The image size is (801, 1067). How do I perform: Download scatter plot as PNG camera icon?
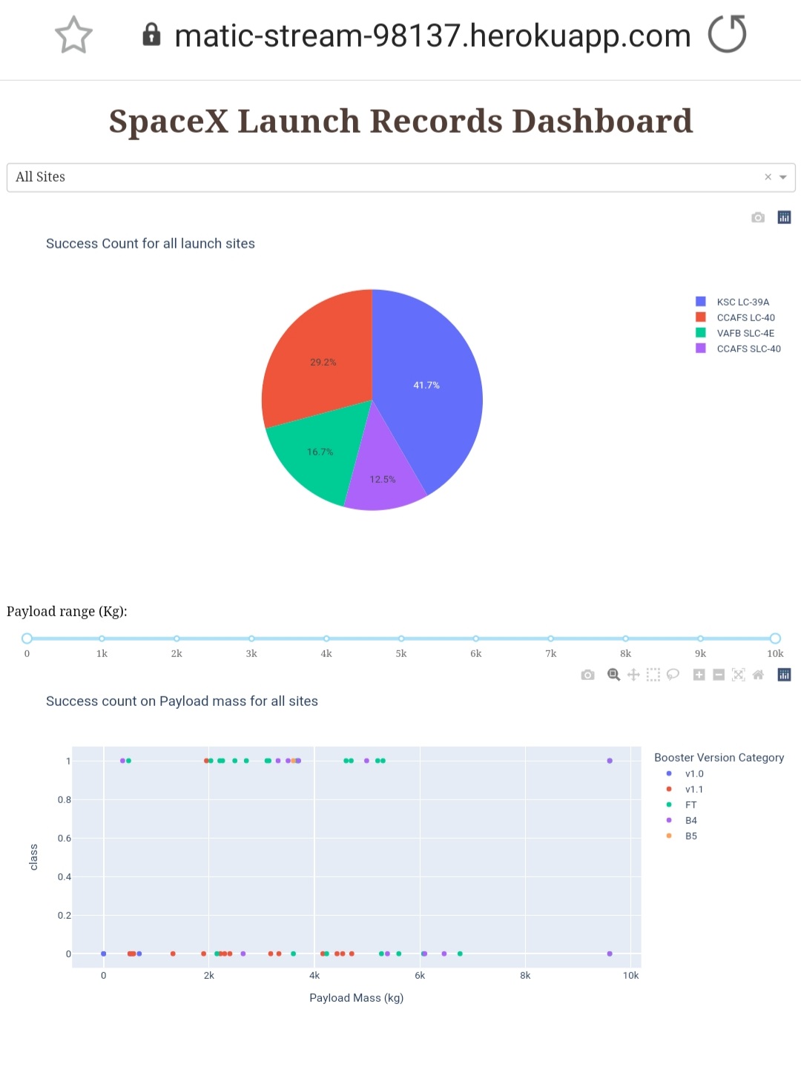pyautogui.click(x=587, y=675)
